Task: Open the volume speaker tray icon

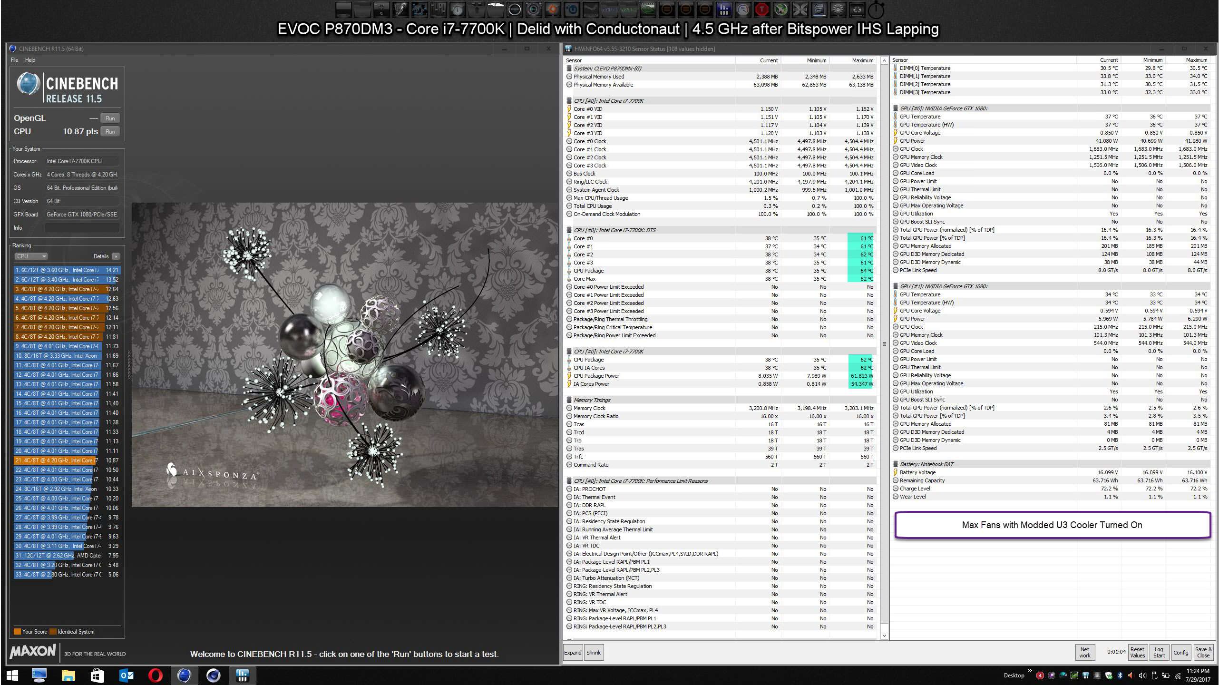Action: tap(1142, 675)
